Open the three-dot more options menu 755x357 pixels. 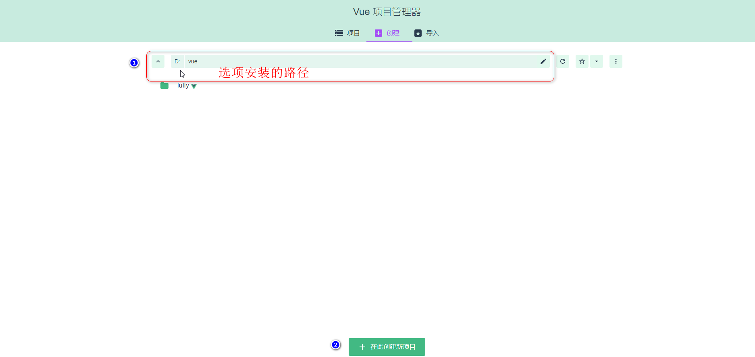point(616,61)
